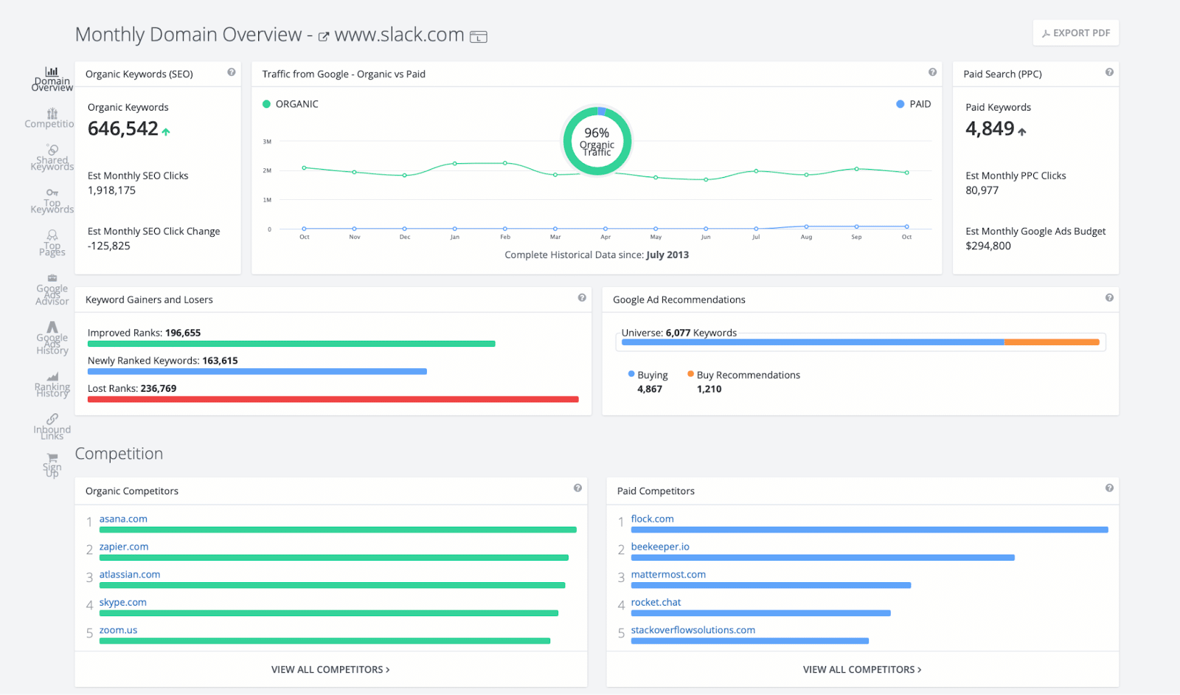Click flock.com blue competitor bar
Screen dimensions: 1180x695
pyautogui.click(x=870, y=530)
